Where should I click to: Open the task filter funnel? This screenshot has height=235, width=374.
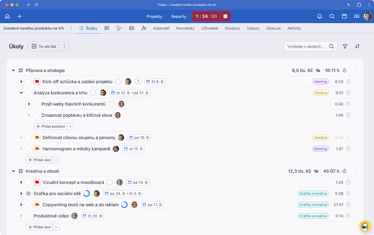[345, 46]
